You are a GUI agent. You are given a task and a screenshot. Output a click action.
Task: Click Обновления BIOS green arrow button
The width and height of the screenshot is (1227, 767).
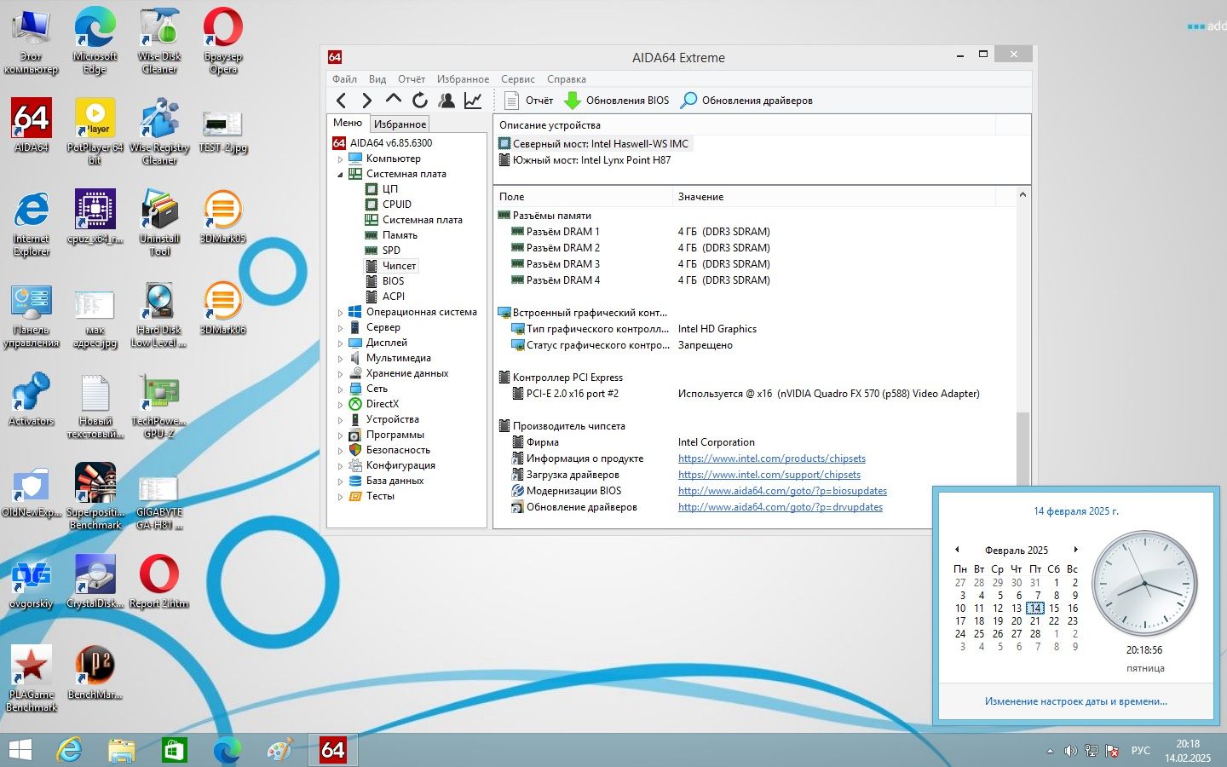click(617, 101)
